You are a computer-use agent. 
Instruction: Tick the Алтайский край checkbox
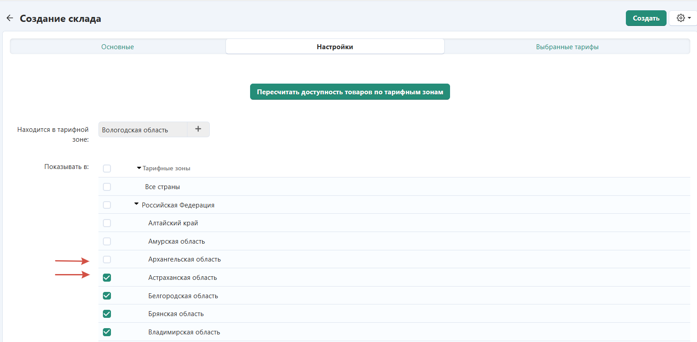(107, 223)
